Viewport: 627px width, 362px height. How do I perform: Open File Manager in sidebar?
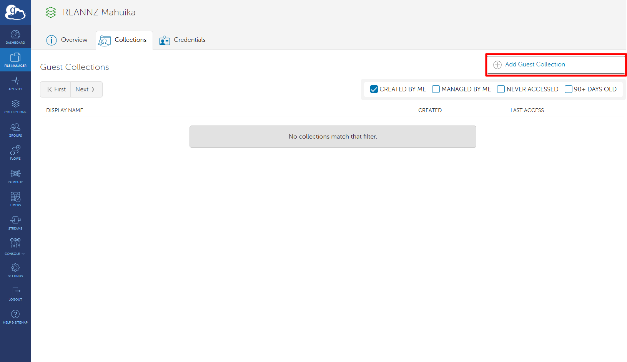pyautogui.click(x=15, y=60)
